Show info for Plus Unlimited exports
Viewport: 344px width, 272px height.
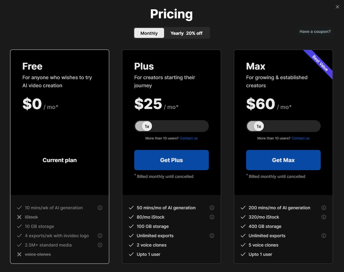212,236
